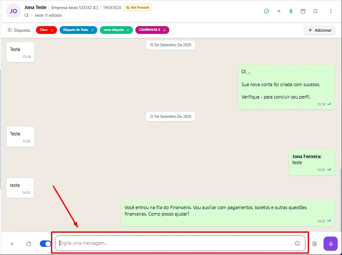The width and height of the screenshot is (342, 255).
Task: Click the Jona Ferreira teste message bubble
Action: pos(312,162)
